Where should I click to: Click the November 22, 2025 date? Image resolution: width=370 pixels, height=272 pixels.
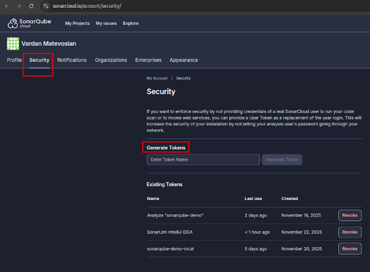point(302,232)
